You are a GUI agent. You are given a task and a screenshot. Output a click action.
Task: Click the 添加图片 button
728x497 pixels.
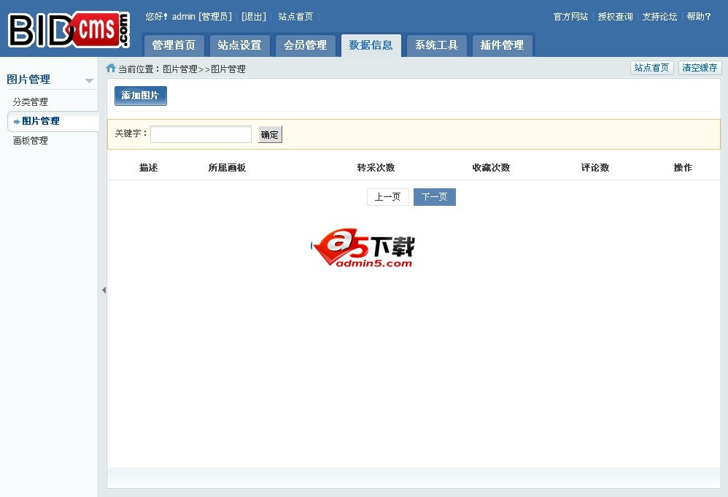[141, 96]
